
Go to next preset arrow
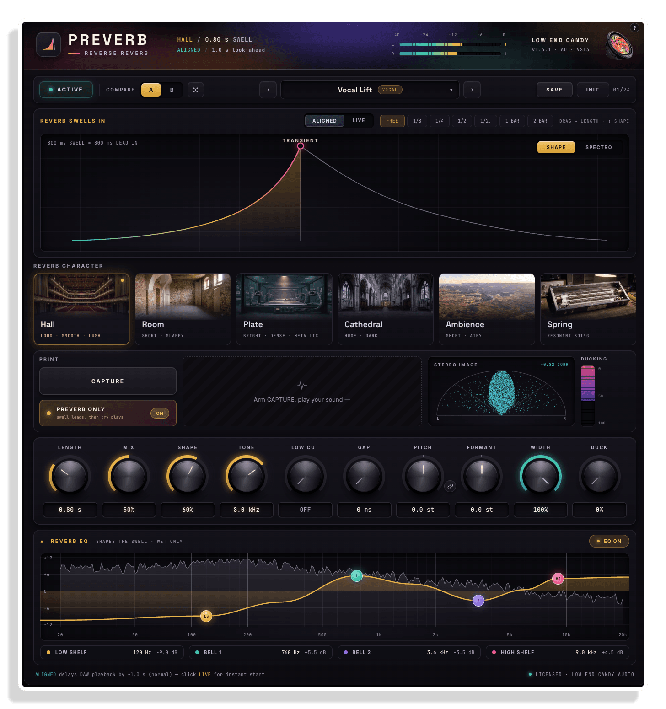click(472, 90)
